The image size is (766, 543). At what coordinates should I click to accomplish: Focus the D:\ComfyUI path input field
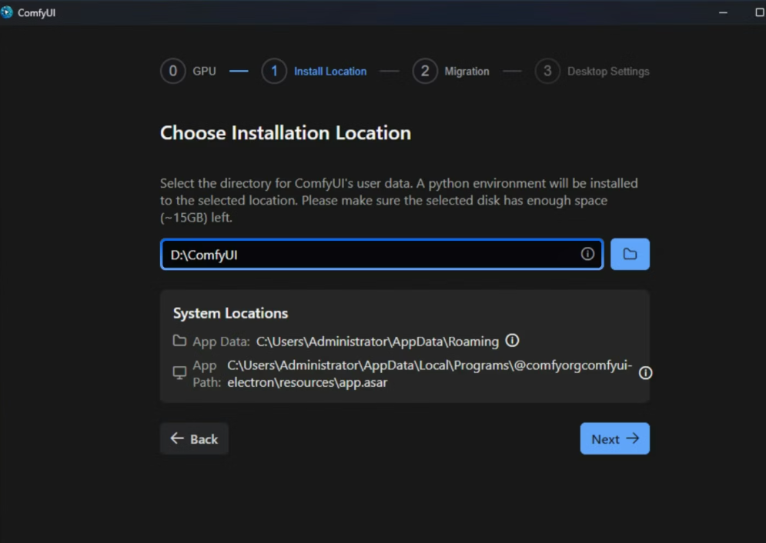(370, 255)
